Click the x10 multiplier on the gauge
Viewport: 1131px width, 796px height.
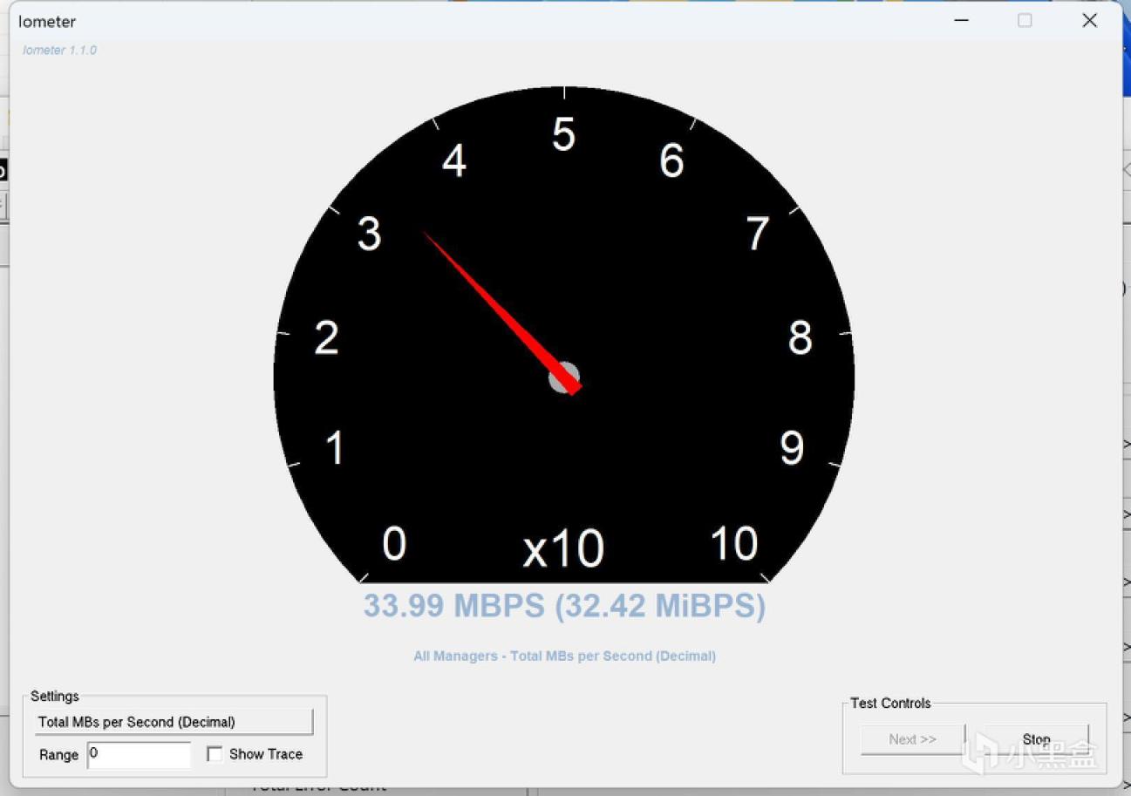tap(563, 548)
